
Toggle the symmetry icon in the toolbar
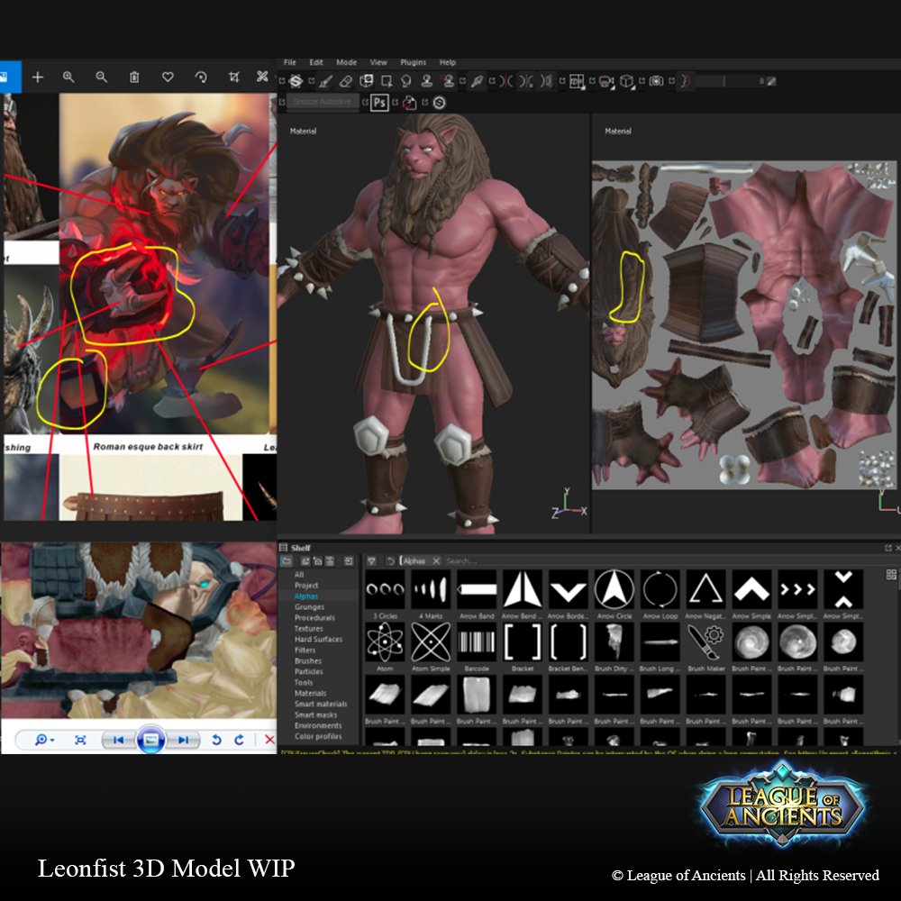click(x=506, y=82)
